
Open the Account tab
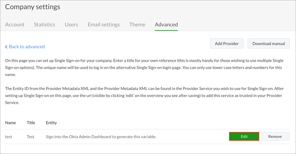pos(15,25)
